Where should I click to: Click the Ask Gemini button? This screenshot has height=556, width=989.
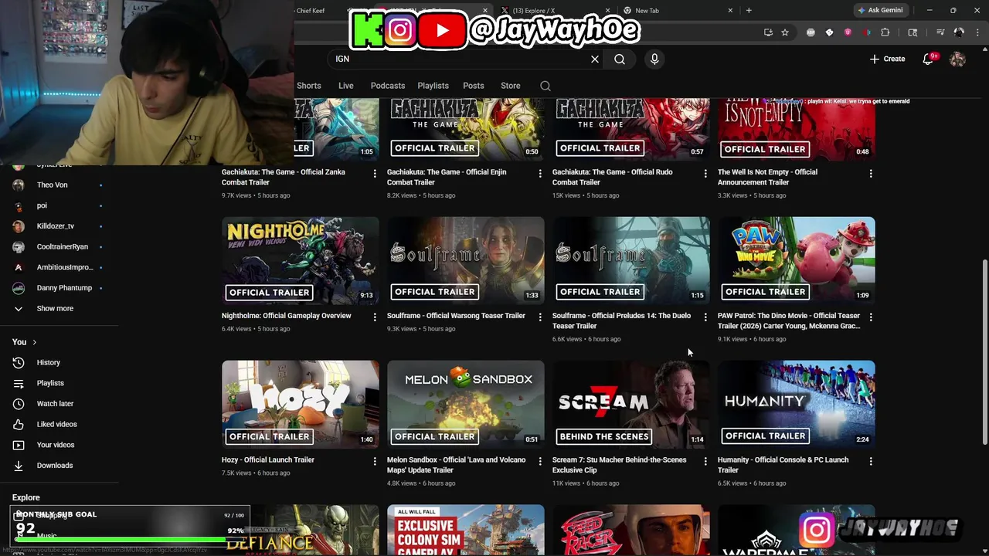pos(879,10)
